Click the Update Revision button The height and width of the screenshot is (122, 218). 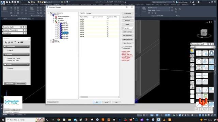(x=127, y=17)
